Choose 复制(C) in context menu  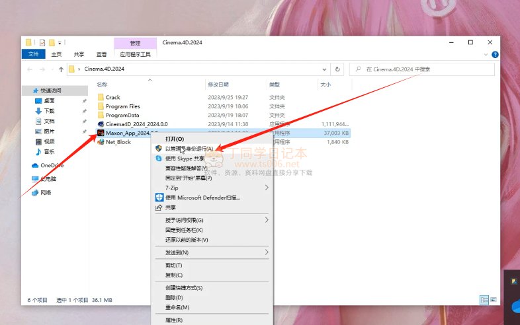click(174, 275)
